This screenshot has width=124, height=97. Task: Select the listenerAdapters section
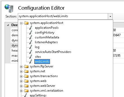tap(46, 42)
